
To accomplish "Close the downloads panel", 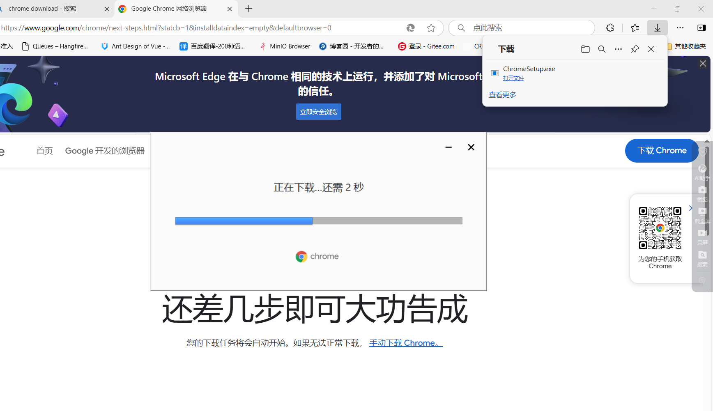I will [651, 49].
